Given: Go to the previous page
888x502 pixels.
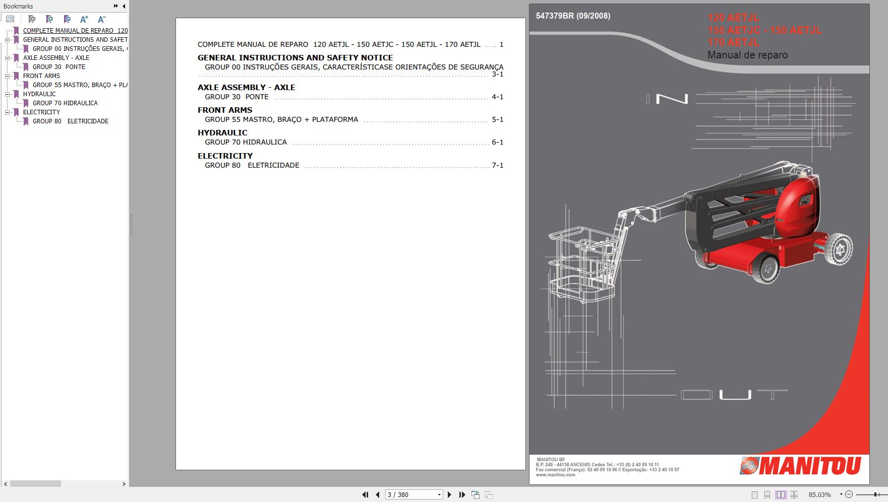Looking at the screenshot, I should click(x=378, y=494).
